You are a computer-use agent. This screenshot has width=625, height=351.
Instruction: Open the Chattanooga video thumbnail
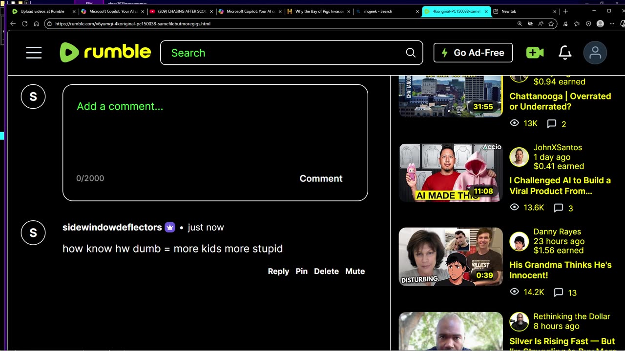451,96
